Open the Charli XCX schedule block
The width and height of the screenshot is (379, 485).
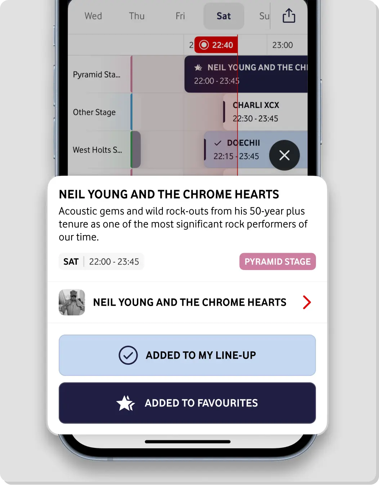265,112
